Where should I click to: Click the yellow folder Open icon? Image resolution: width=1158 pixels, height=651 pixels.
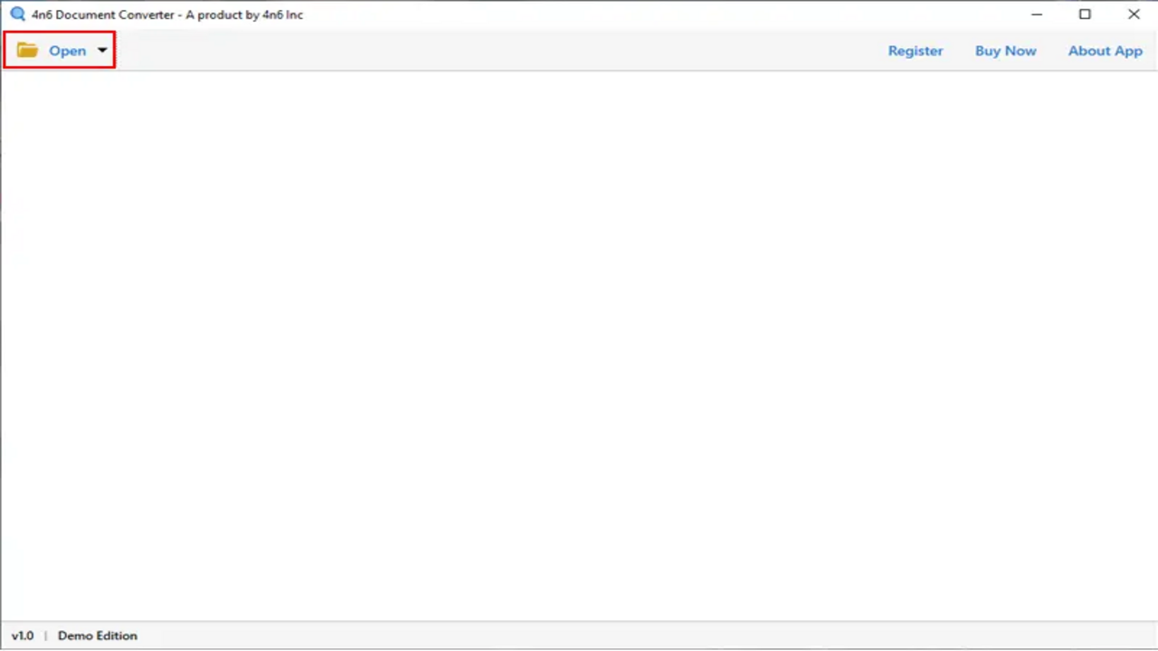click(27, 51)
